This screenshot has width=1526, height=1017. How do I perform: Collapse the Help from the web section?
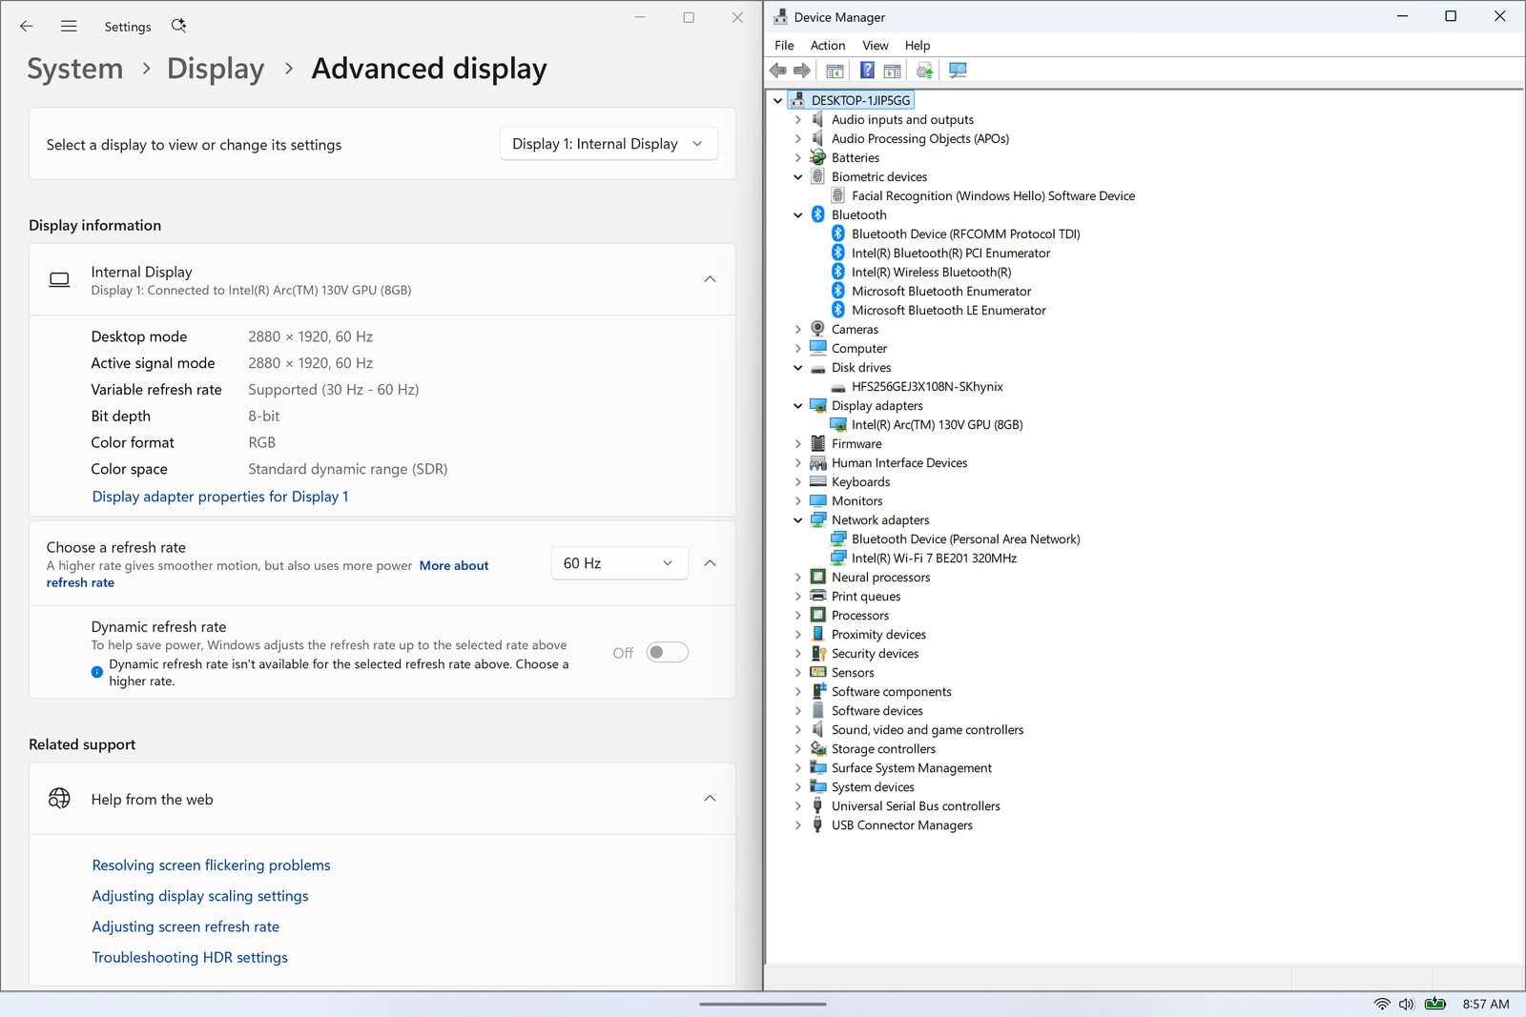(710, 799)
